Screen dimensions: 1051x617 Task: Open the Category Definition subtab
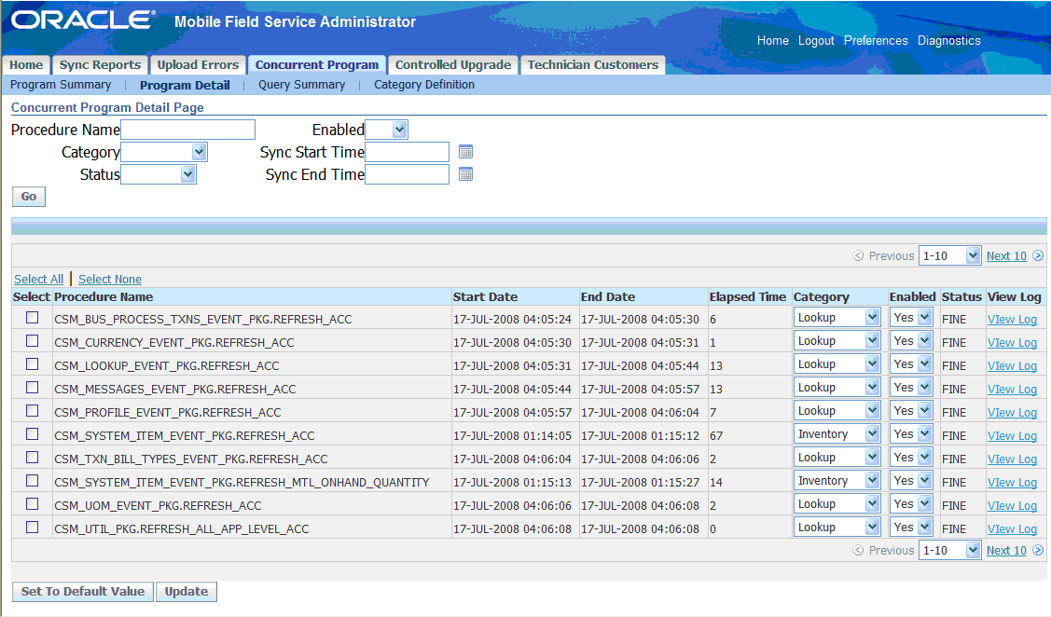(x=424, y=85)
